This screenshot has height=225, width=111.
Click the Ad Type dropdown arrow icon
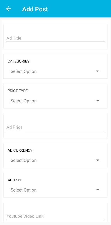coord(98,190)
